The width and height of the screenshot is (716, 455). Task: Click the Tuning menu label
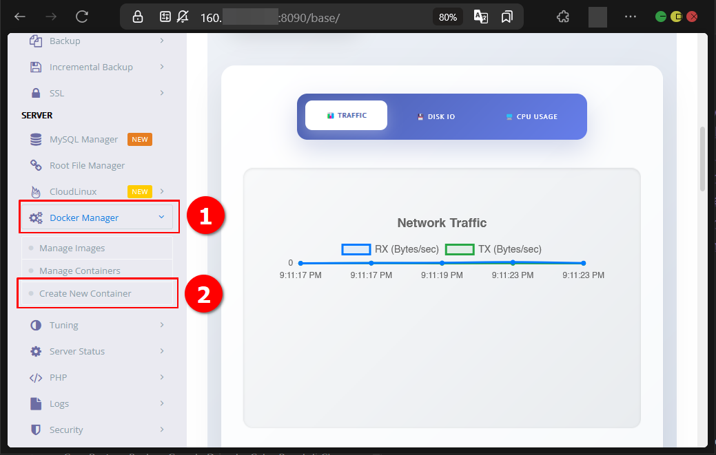pos(64,325)
